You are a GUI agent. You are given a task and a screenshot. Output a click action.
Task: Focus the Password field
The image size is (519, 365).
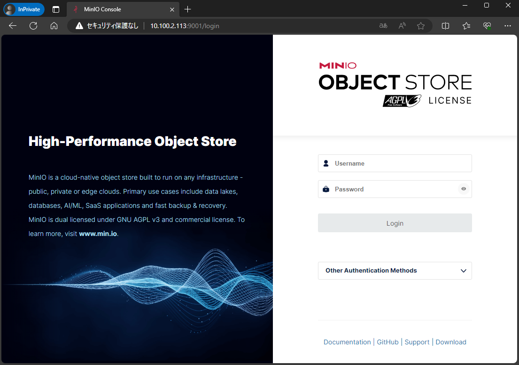pos(395,189)
